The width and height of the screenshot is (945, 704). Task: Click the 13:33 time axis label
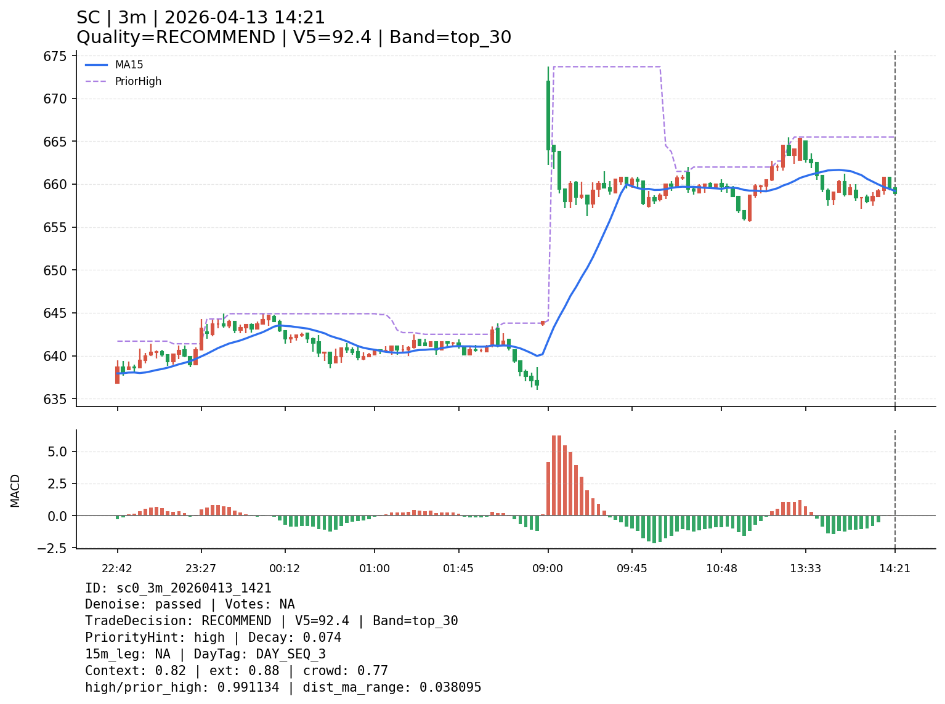tap(805, 568)
